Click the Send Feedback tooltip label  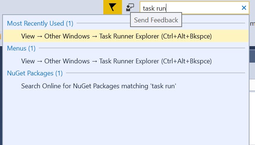click(156, 20)
